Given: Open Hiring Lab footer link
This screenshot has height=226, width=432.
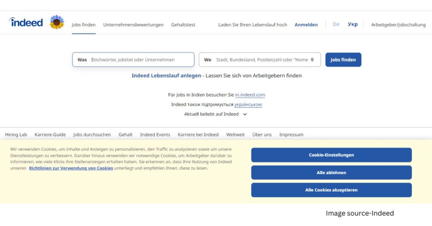Looking at the screenshot, I should tap(16, 135).
